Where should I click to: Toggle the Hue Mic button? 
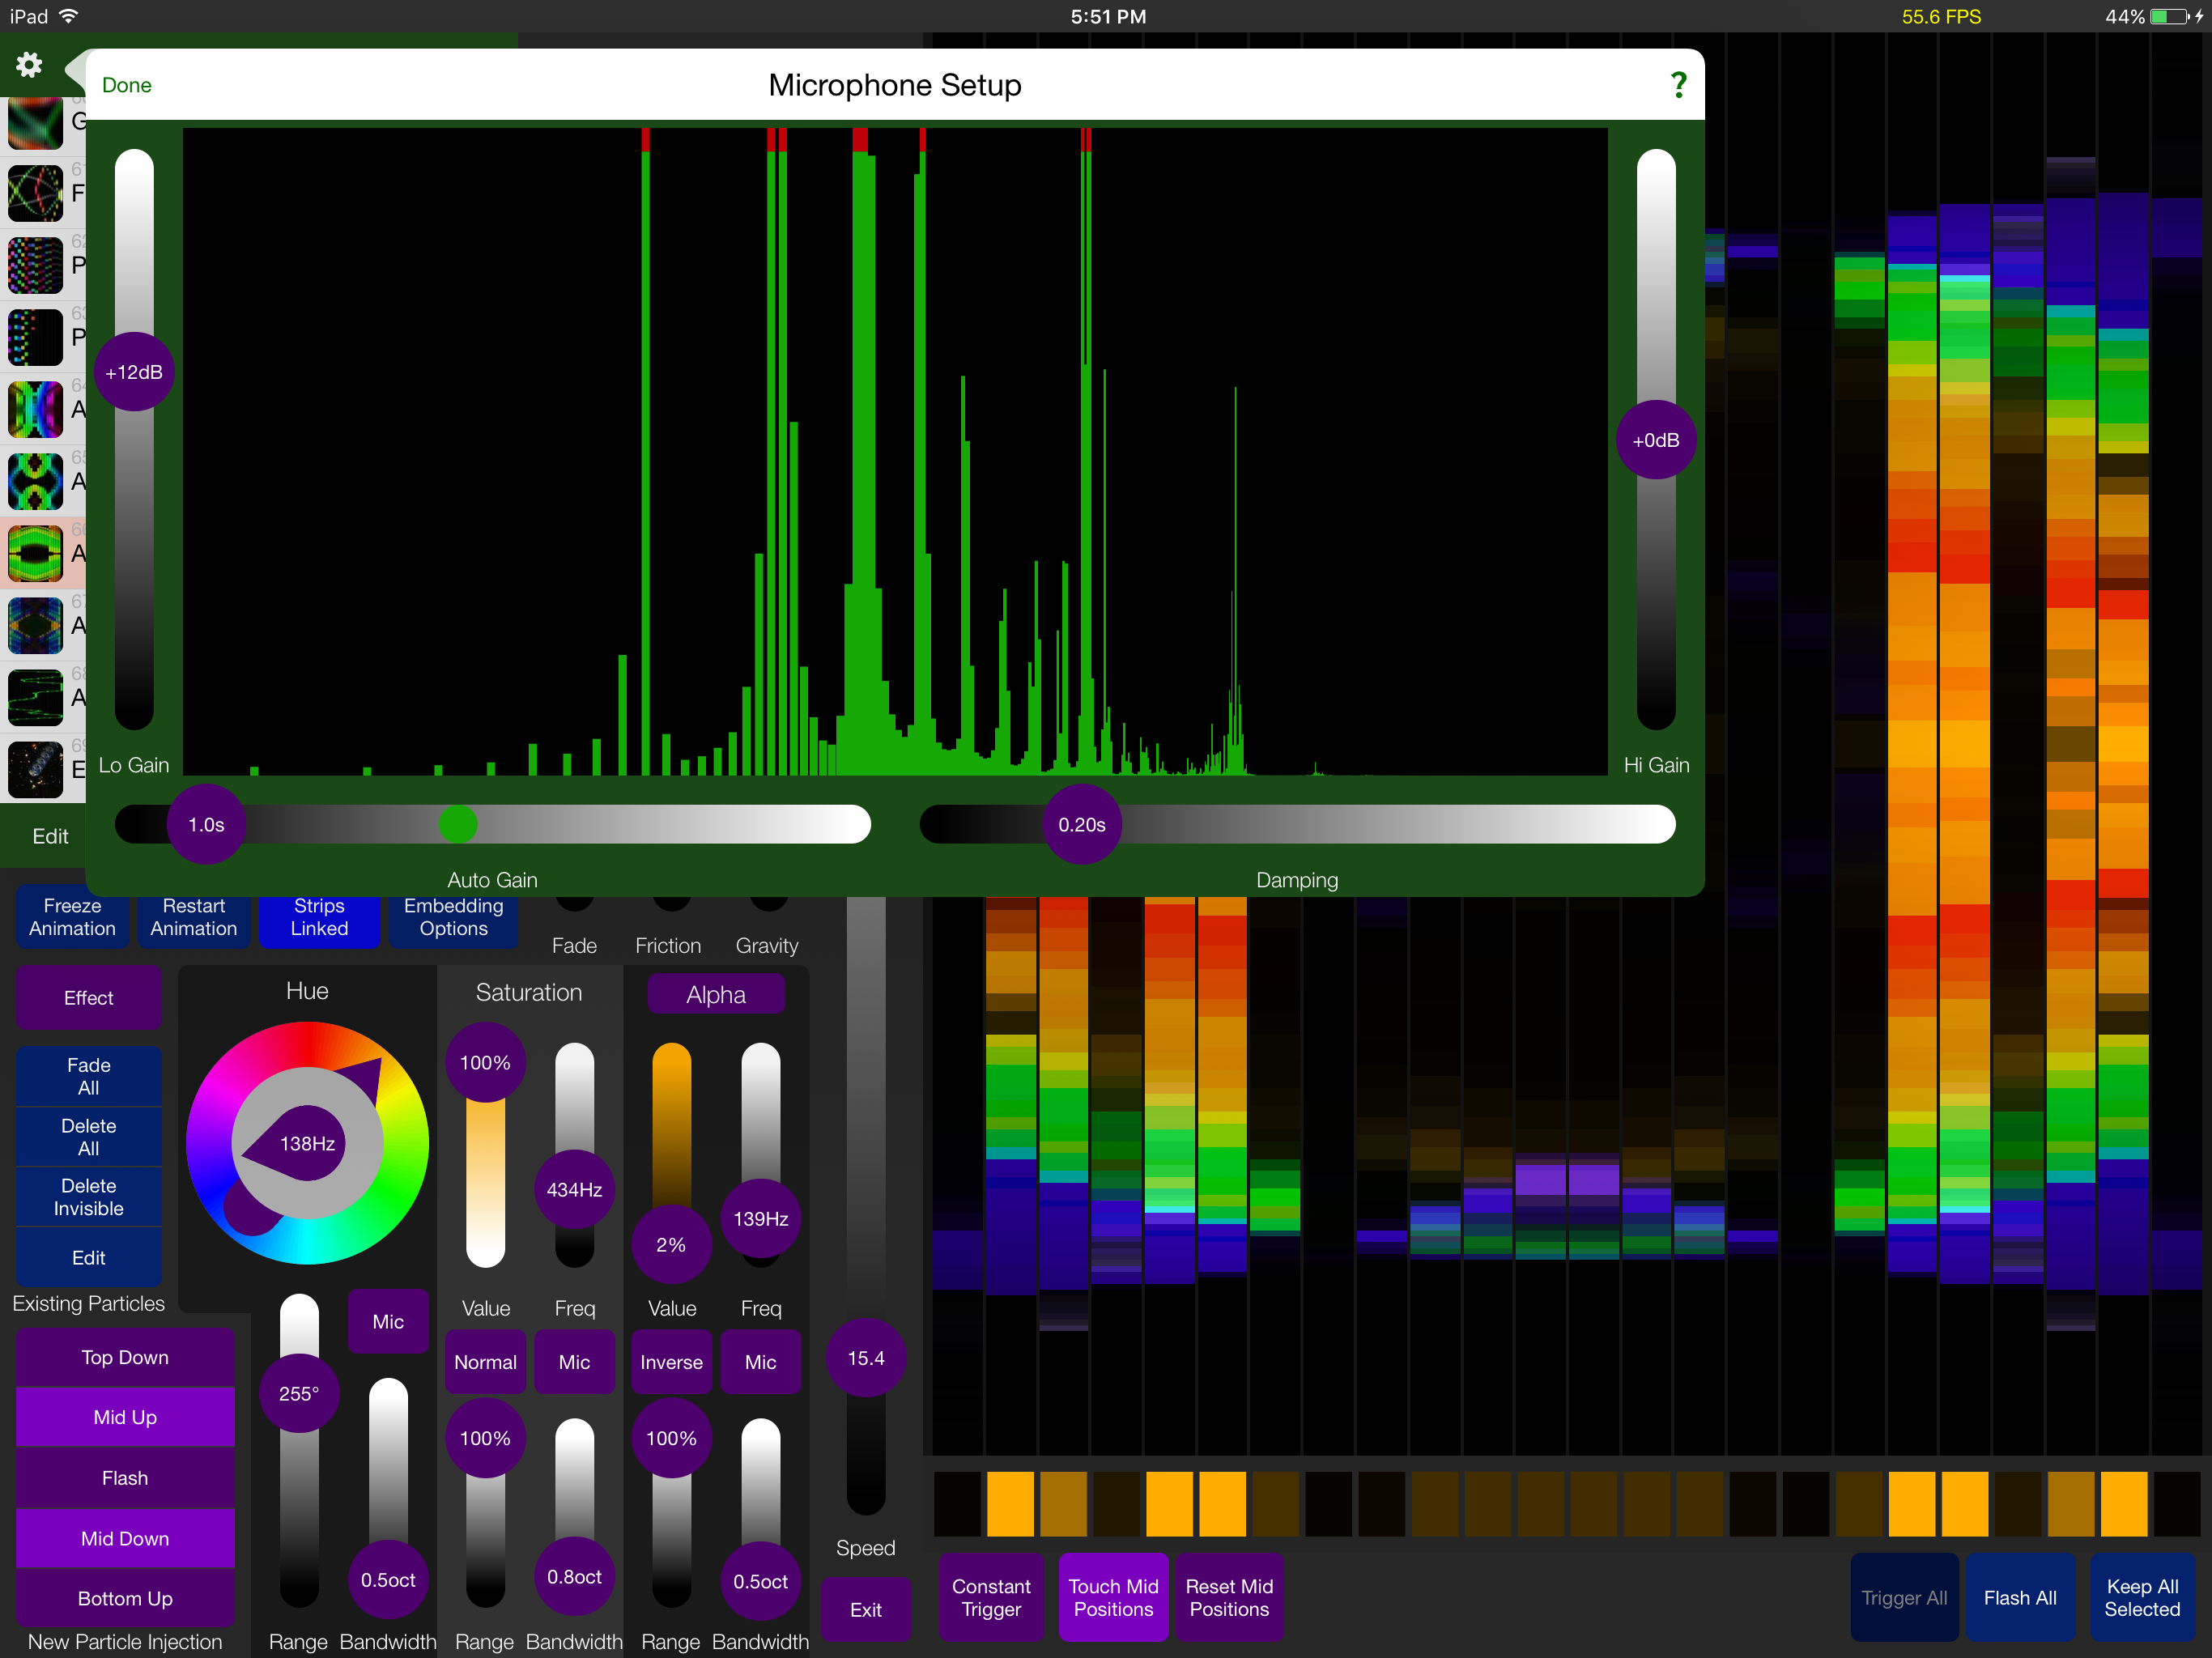click(x=388, y=1321)
